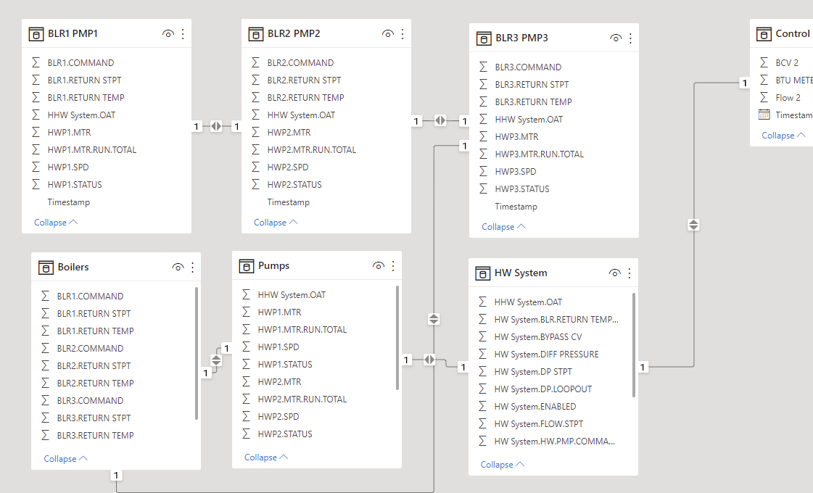Toggle visibility of Boilers table
Viewport: 813px width, 493px height.
(178, 268)
